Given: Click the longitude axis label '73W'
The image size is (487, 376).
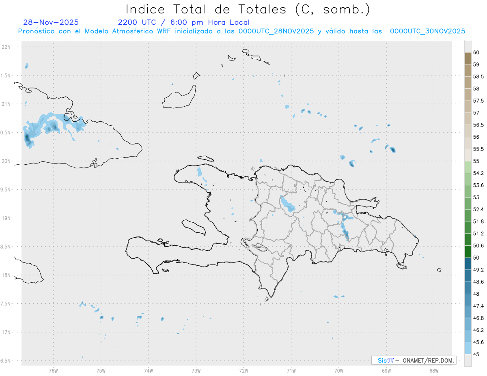Looking at the screenshot, I should (196, 371).
